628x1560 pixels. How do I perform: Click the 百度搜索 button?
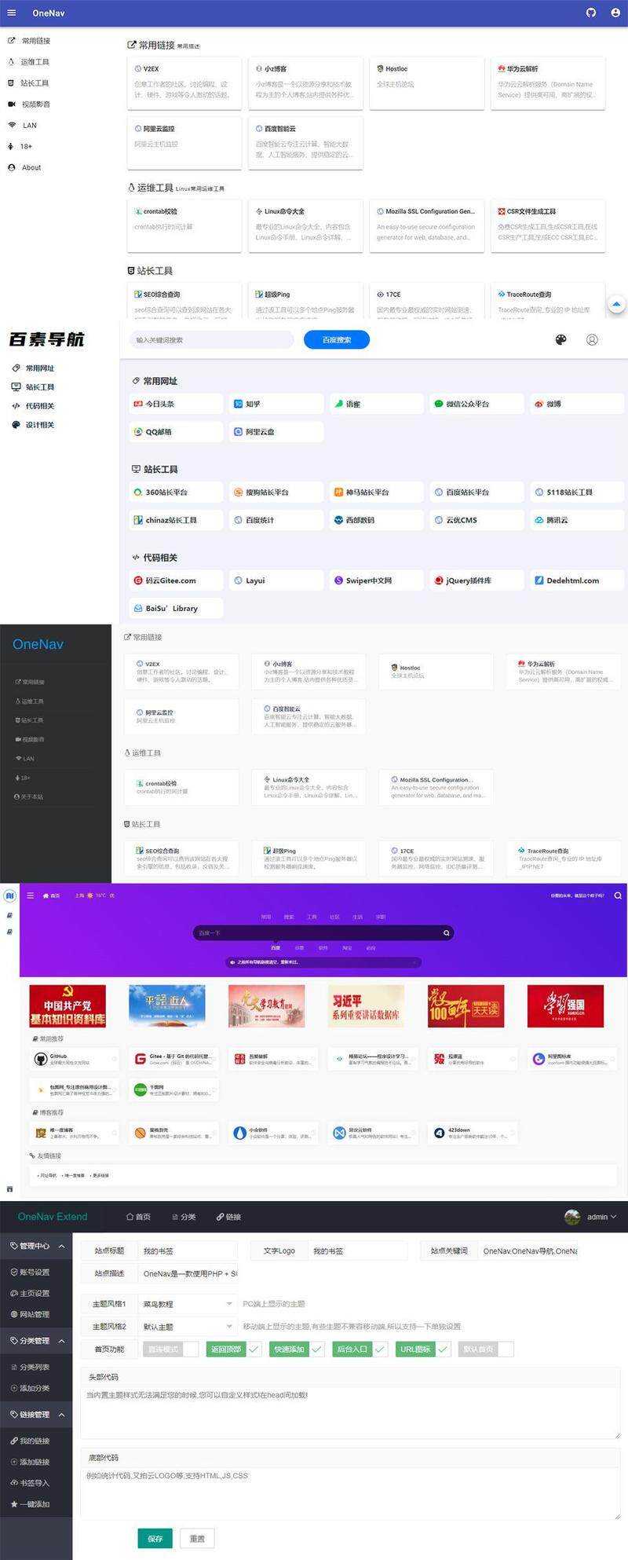coord(337,339)
